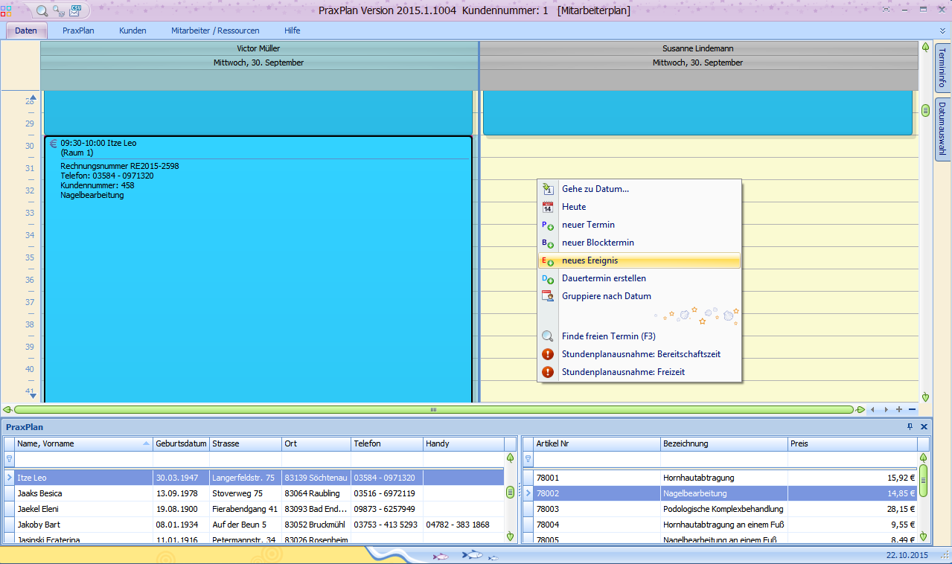Image resolution: width=952 pixels, height=564 pixels.
Task: Click the 'Gruppiere nach Datum' icon
Action: point(548,296)
